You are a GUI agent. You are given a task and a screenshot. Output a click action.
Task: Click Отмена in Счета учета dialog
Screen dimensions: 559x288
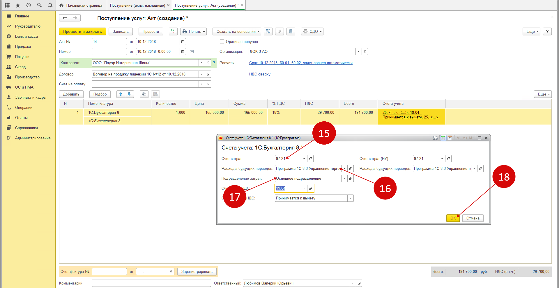coord(473,218)
